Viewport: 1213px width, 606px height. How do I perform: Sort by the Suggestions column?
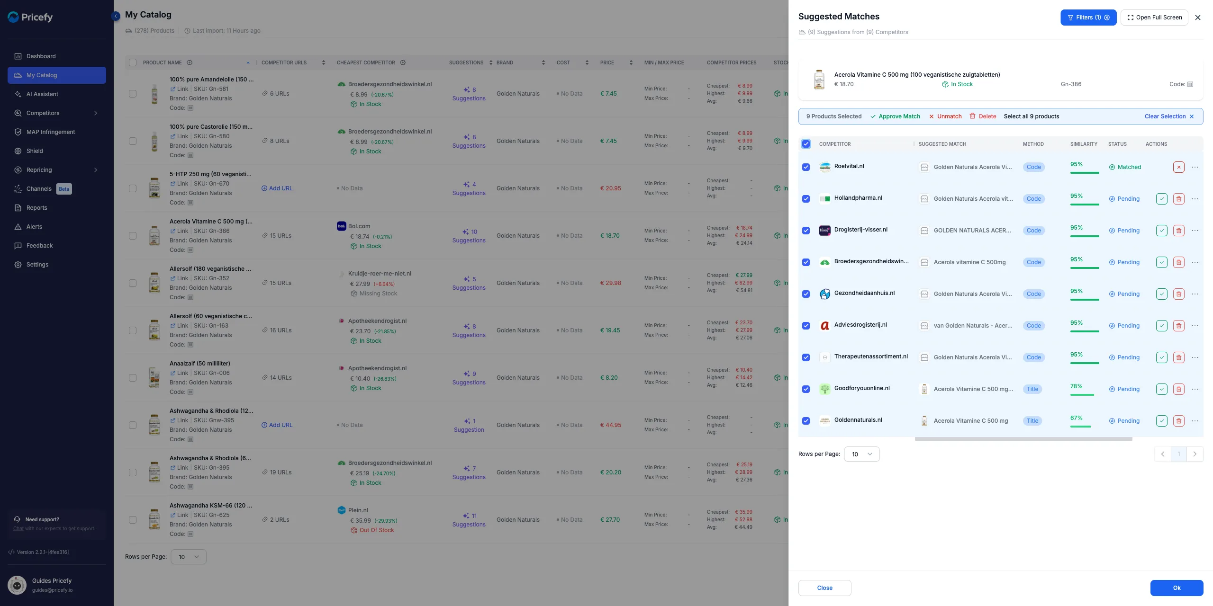tap(491, 62)
